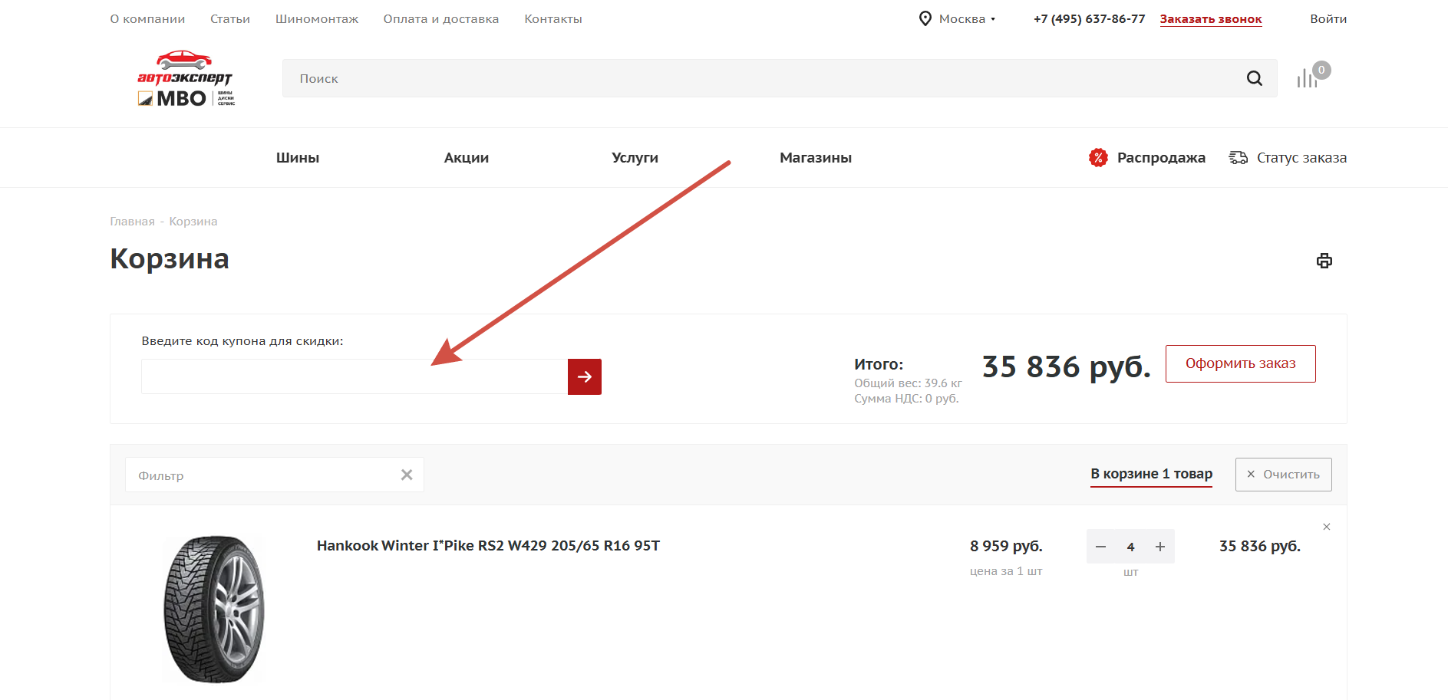Open the Услуги menu item
1448x700 pixels.
tap(635, 158)
